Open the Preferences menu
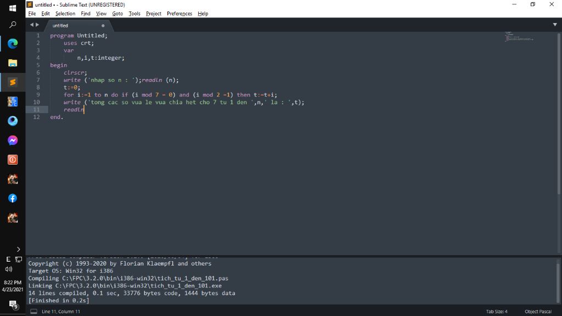Screen dimensions: 562x316 pyautogui.click(x=179, y=14)
